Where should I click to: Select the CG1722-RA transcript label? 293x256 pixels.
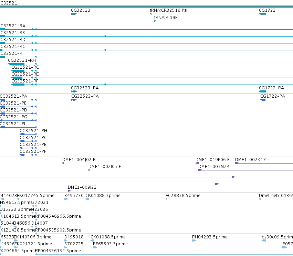[x=272, y=88]
